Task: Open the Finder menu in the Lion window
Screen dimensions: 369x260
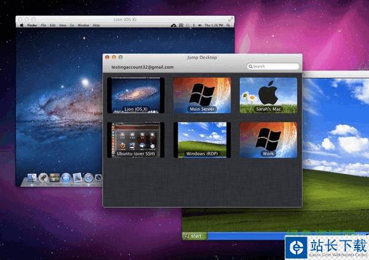Action: 31,25
